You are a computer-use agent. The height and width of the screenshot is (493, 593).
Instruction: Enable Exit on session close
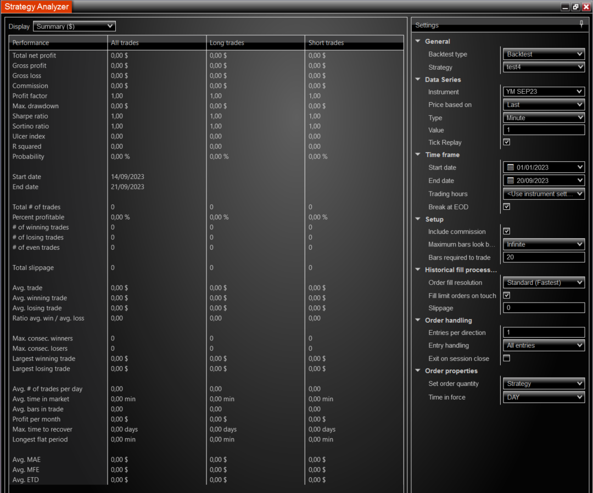[x=507, y=358]
